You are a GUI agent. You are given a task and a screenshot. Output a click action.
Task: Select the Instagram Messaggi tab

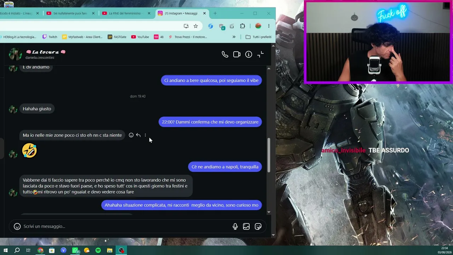coord(181,13)
